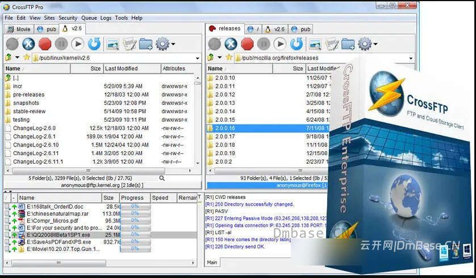Tick the checkbox for the Top.Gun movie item
The image size is (476, 278).
point(7,249)
